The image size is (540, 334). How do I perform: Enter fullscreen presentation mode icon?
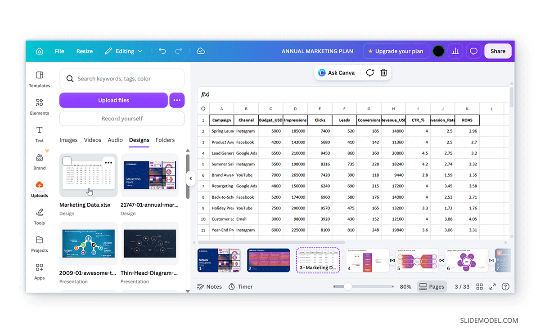[493, 287]
